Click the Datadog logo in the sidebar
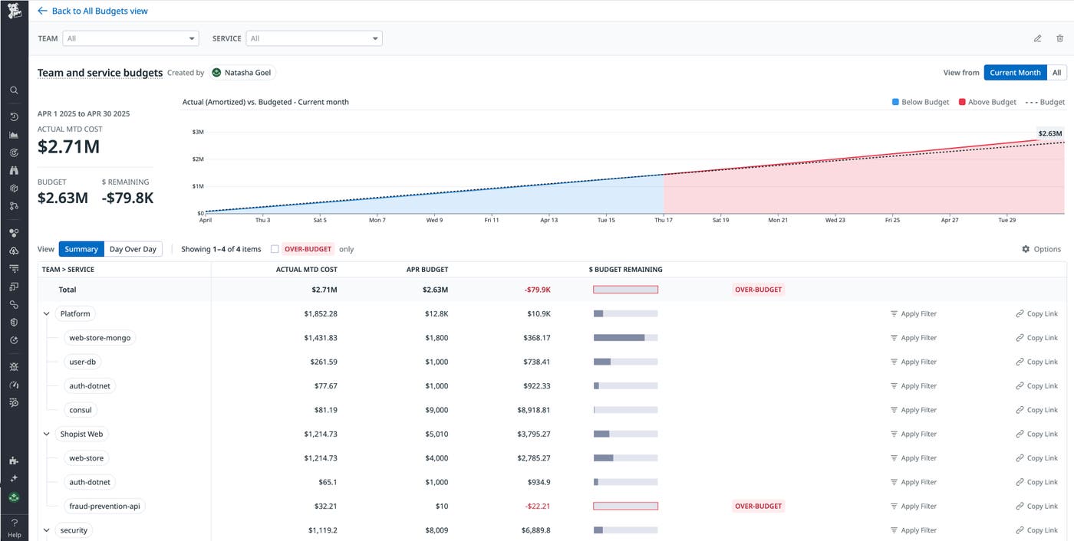The height and width of the screenshot is (541, 1074). [14, 11]
